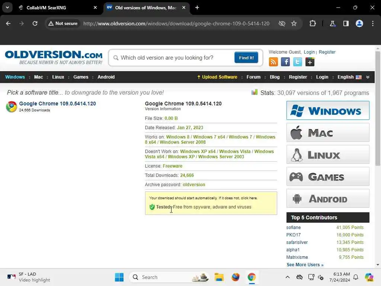The height and width of the screenshot is (286, 381).
Task: Go back to previous page
Action: [x=8, y=23]
